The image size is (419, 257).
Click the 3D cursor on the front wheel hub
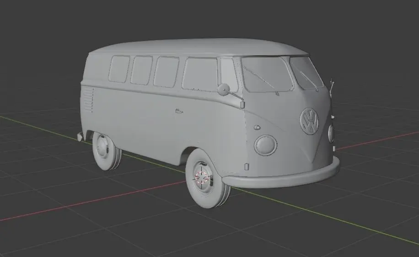tap(201, 177)
